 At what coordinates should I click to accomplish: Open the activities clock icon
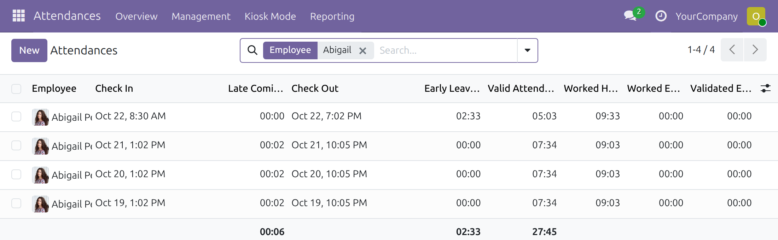pyautogui.click(x=661, y=16)
